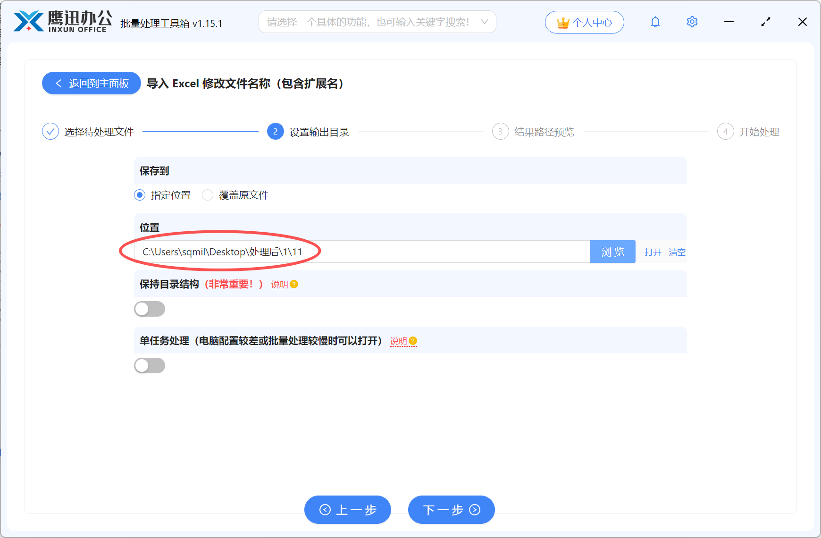
Task: Open the function search dropdown
Action: coord(377,22)
